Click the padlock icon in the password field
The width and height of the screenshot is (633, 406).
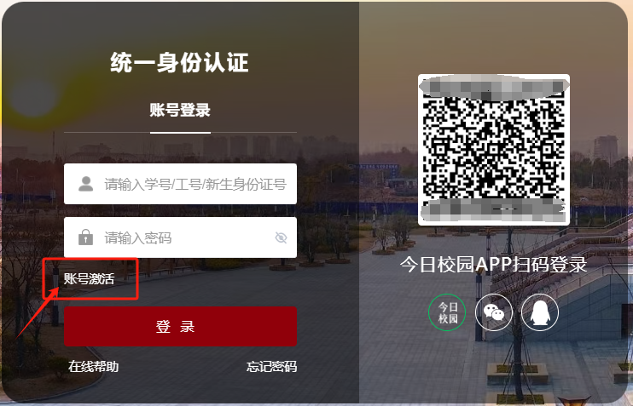tap(85, 237)
